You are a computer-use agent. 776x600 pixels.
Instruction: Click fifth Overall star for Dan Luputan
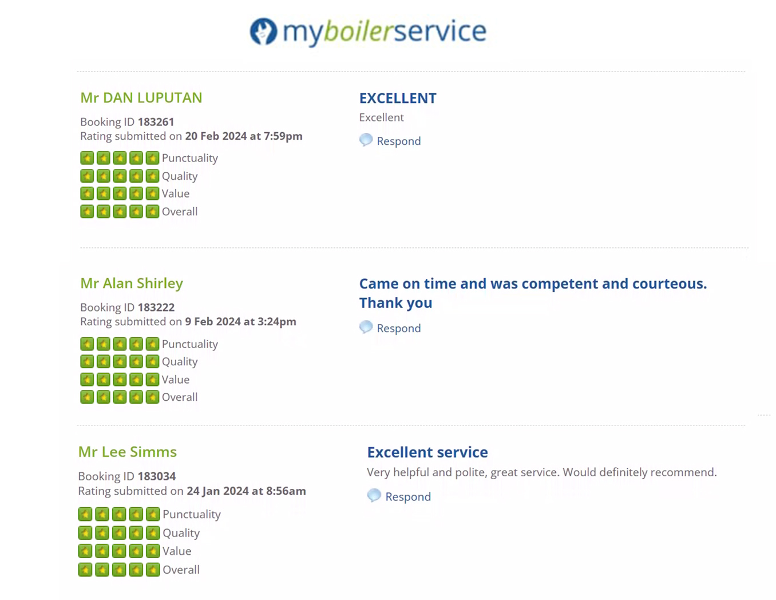152,212
